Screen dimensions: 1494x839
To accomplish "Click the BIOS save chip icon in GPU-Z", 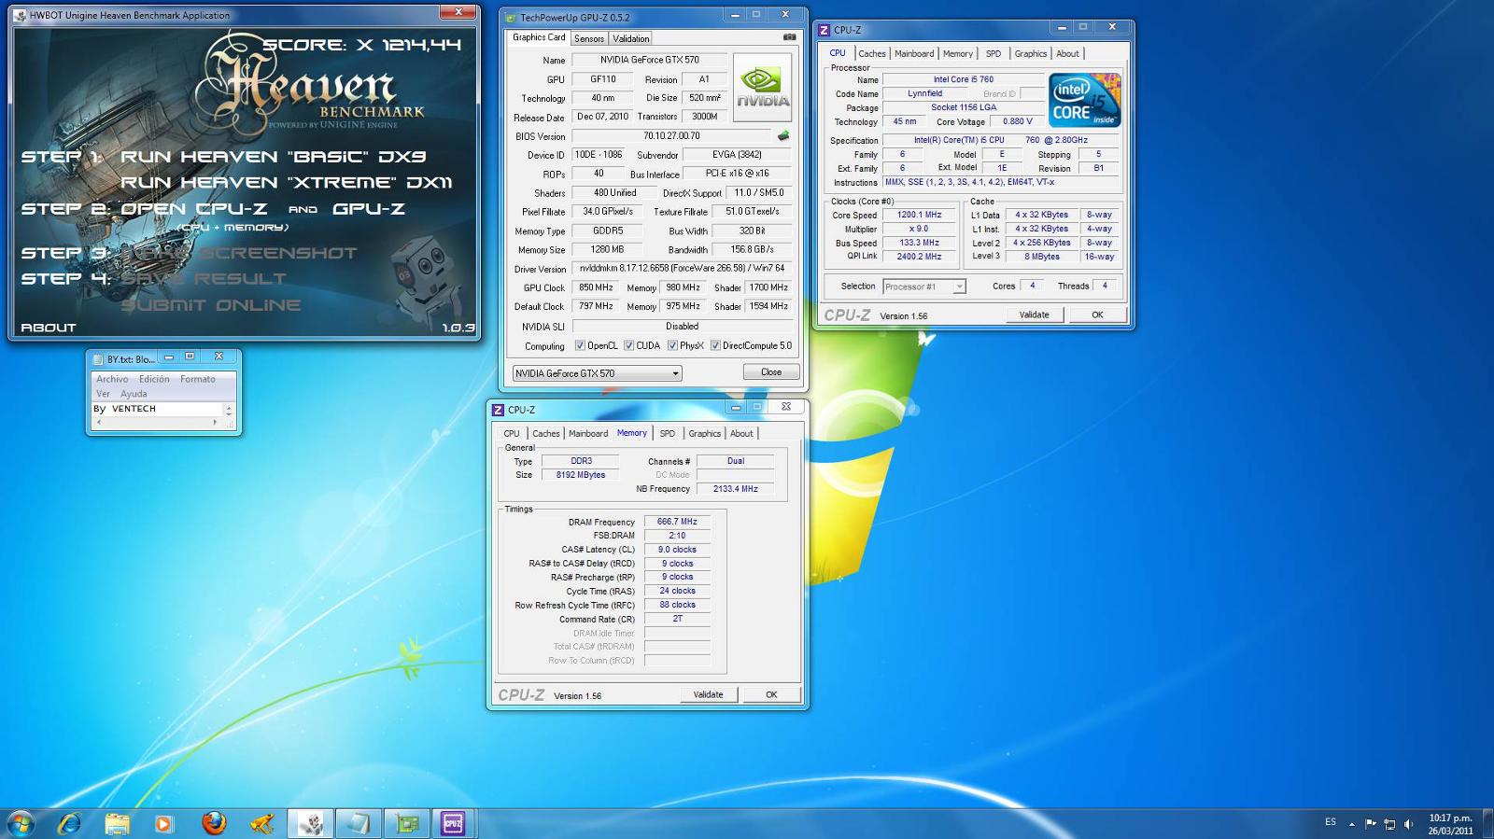I will (x=783, y=136).
